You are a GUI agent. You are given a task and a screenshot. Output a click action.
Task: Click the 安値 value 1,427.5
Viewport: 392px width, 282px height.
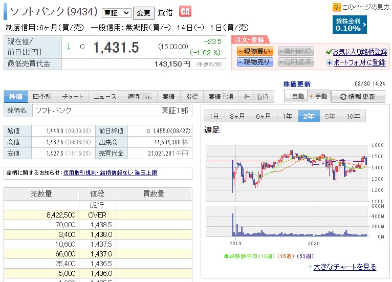(x=55, y=153)
